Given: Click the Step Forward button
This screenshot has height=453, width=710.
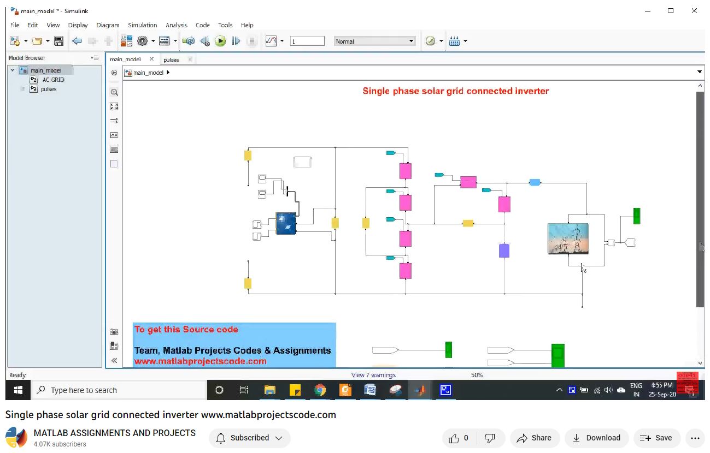Looking at the screenshot, I should click(x=236, y=41).
